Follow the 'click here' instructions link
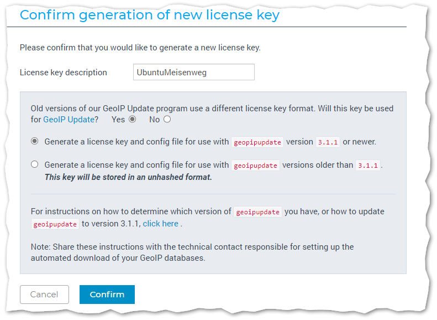Screen dimensions: 437x320 (x=160, y=224)
